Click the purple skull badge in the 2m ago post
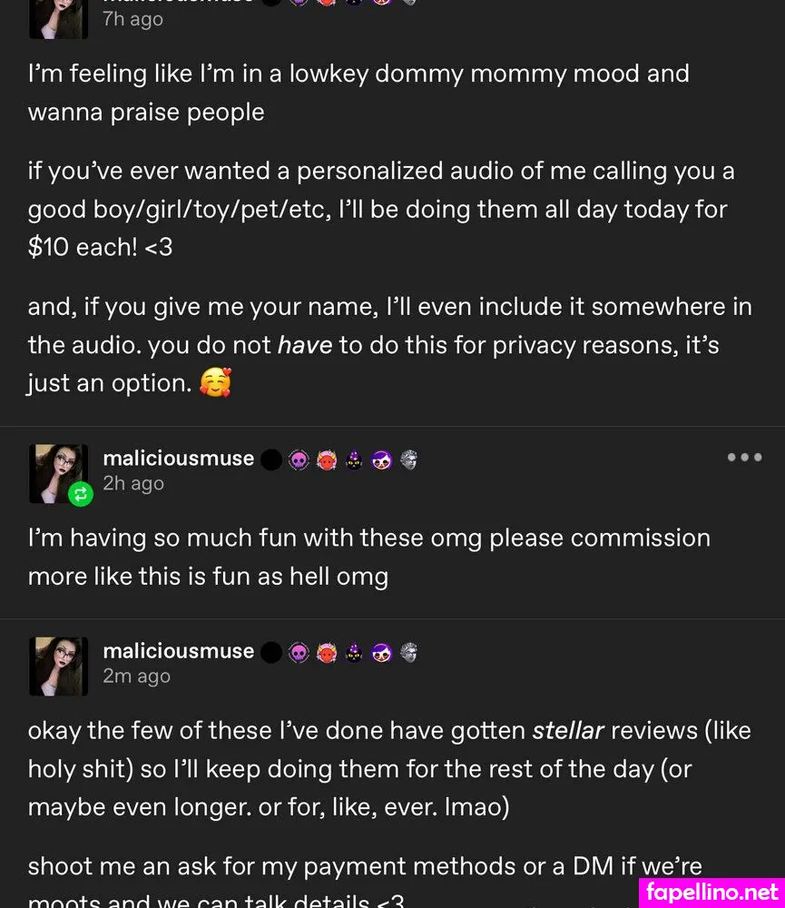Screen dimensions: 785x908 coord(299,652)
